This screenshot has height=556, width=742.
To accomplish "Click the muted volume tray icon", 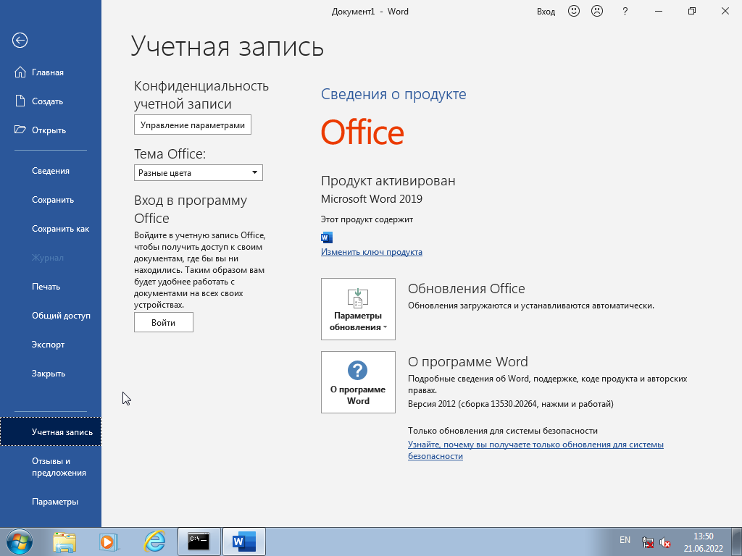I will click(665, 542).
